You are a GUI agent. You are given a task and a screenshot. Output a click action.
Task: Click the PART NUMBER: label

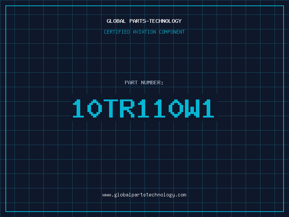144,82
